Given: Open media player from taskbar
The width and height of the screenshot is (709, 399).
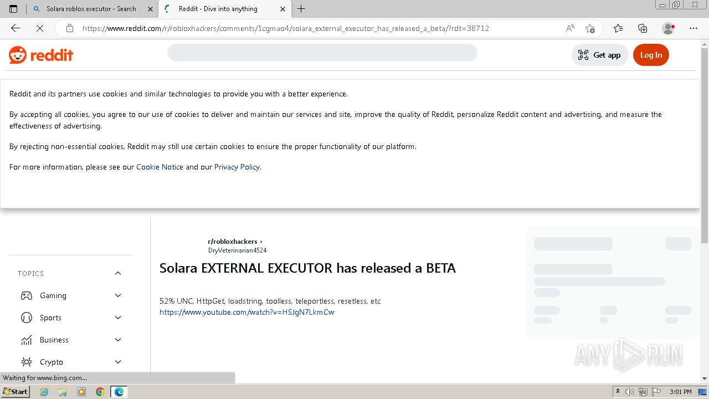Looking at the screenshot, I should pos(81,392).
